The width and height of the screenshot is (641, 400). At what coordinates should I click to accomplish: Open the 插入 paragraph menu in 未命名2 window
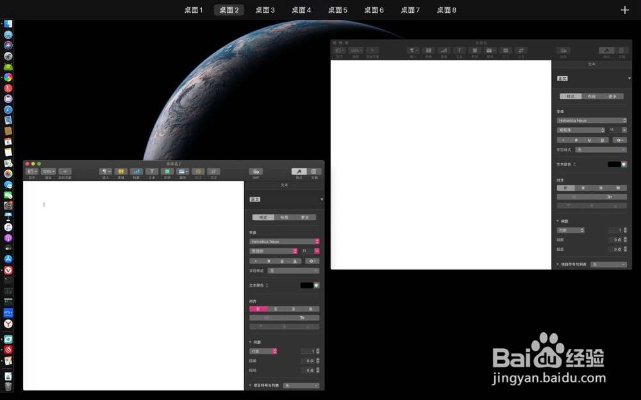click(x=106, y=172)
